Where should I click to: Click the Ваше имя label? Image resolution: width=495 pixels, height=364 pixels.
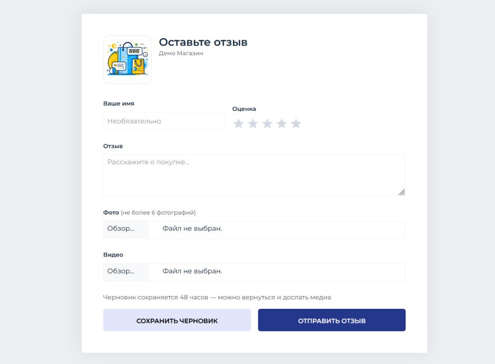pos(119,103)
